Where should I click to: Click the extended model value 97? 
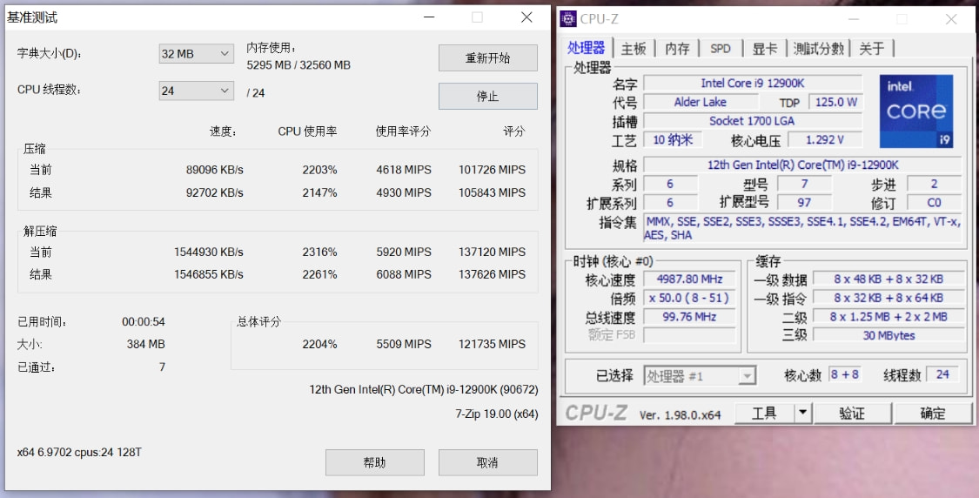coord(804,203)
